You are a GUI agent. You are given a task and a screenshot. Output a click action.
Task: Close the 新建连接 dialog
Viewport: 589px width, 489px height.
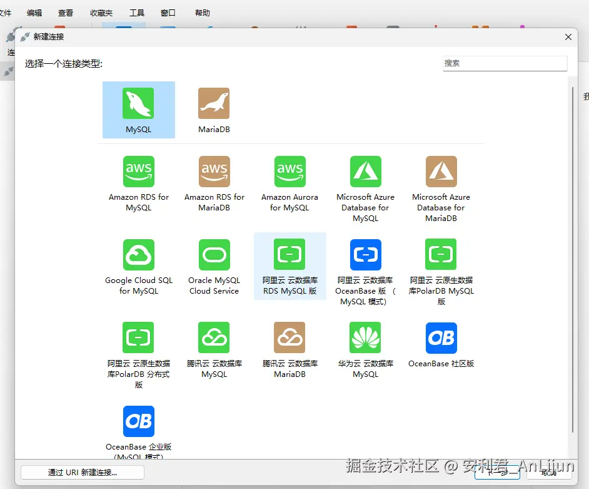568,37
